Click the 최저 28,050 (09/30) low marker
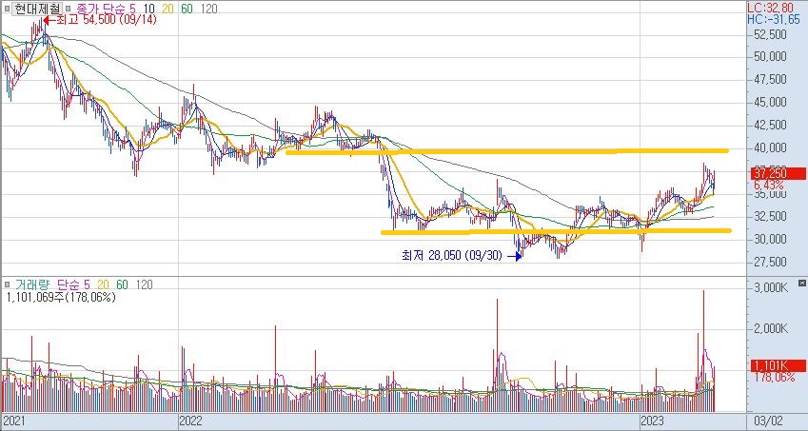Image resolution: width=808 pixels, height=431 pixels. coord(461,255)
